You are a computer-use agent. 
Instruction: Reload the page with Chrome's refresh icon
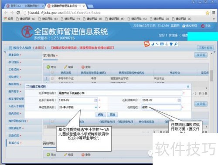[18, 13]
